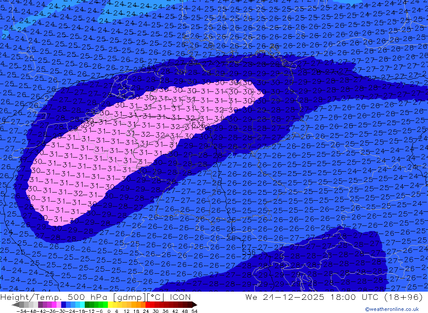Screen dimensions: 428x313
Task: Click the 544 contour height label
Action: (x=148, y=67)
